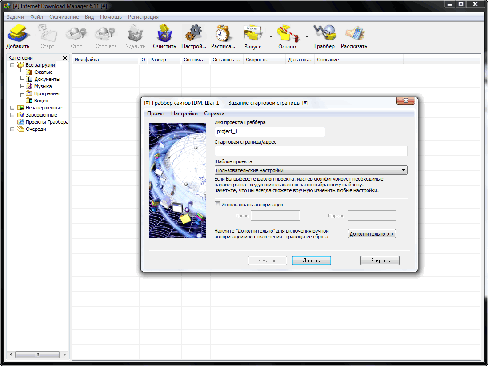Image resolution: width=488 pixels, height=366 pixels.
Task: Close the Категории panel
Action: (65, 58)
